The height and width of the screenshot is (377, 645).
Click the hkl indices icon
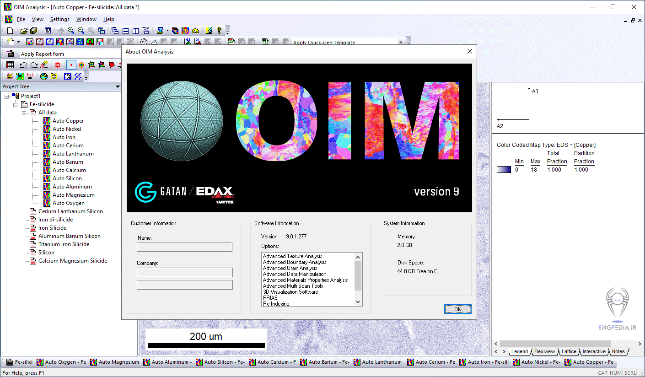pos(30,76)
